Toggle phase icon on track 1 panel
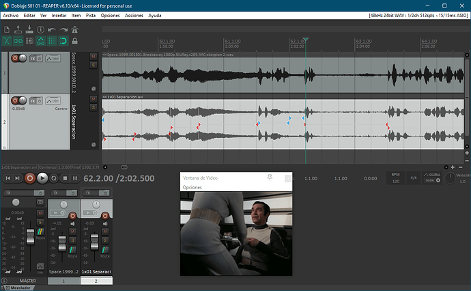The width and height of the screenshot is (471, 291). [94, 89]
